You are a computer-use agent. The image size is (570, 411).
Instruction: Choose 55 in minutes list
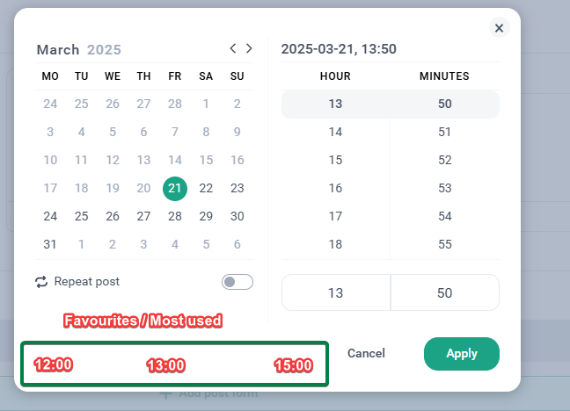(x=445, y=244)
